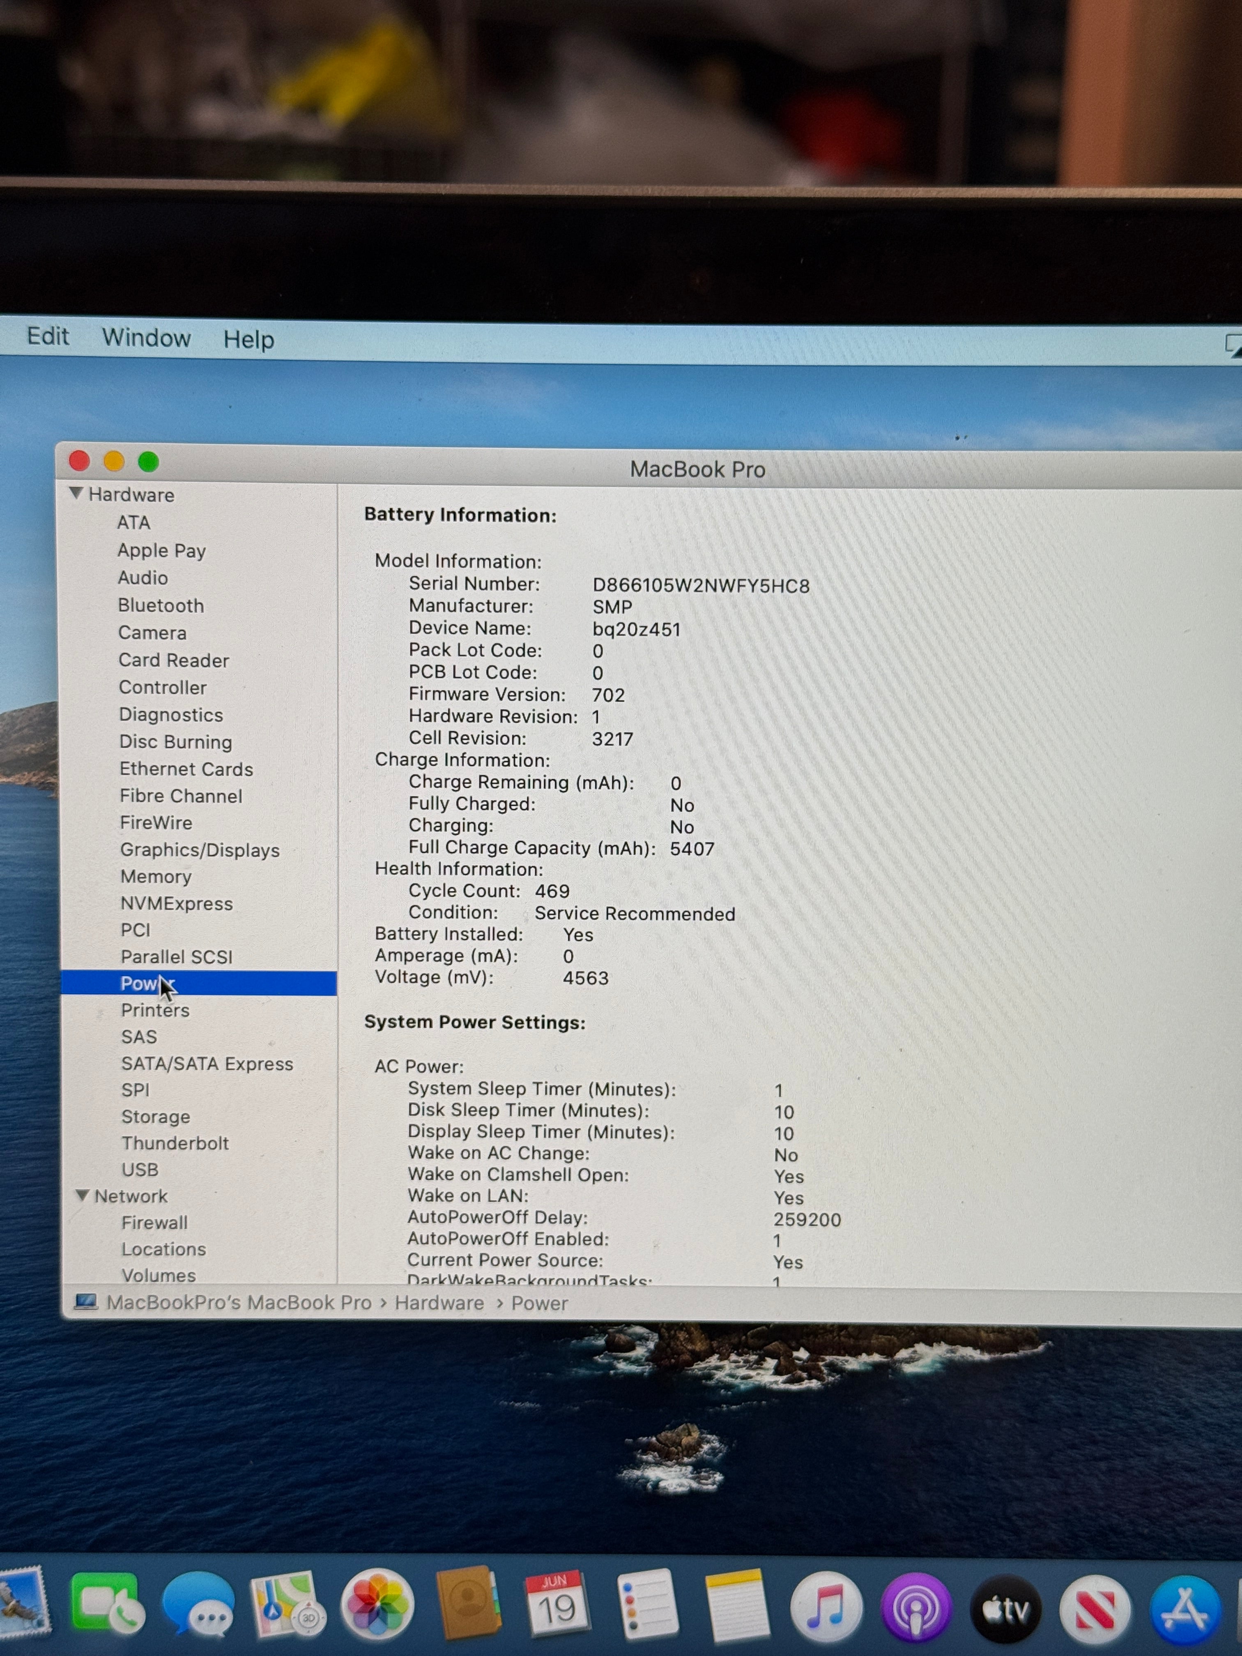Click MacBookPro's MacBook Pro in path bar
This screenshot has height=1656, width=1242.
[x=239, y=1303]
